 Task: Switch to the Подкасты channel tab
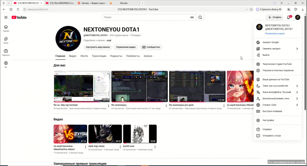pyautogui.click(x=116, y=56)
